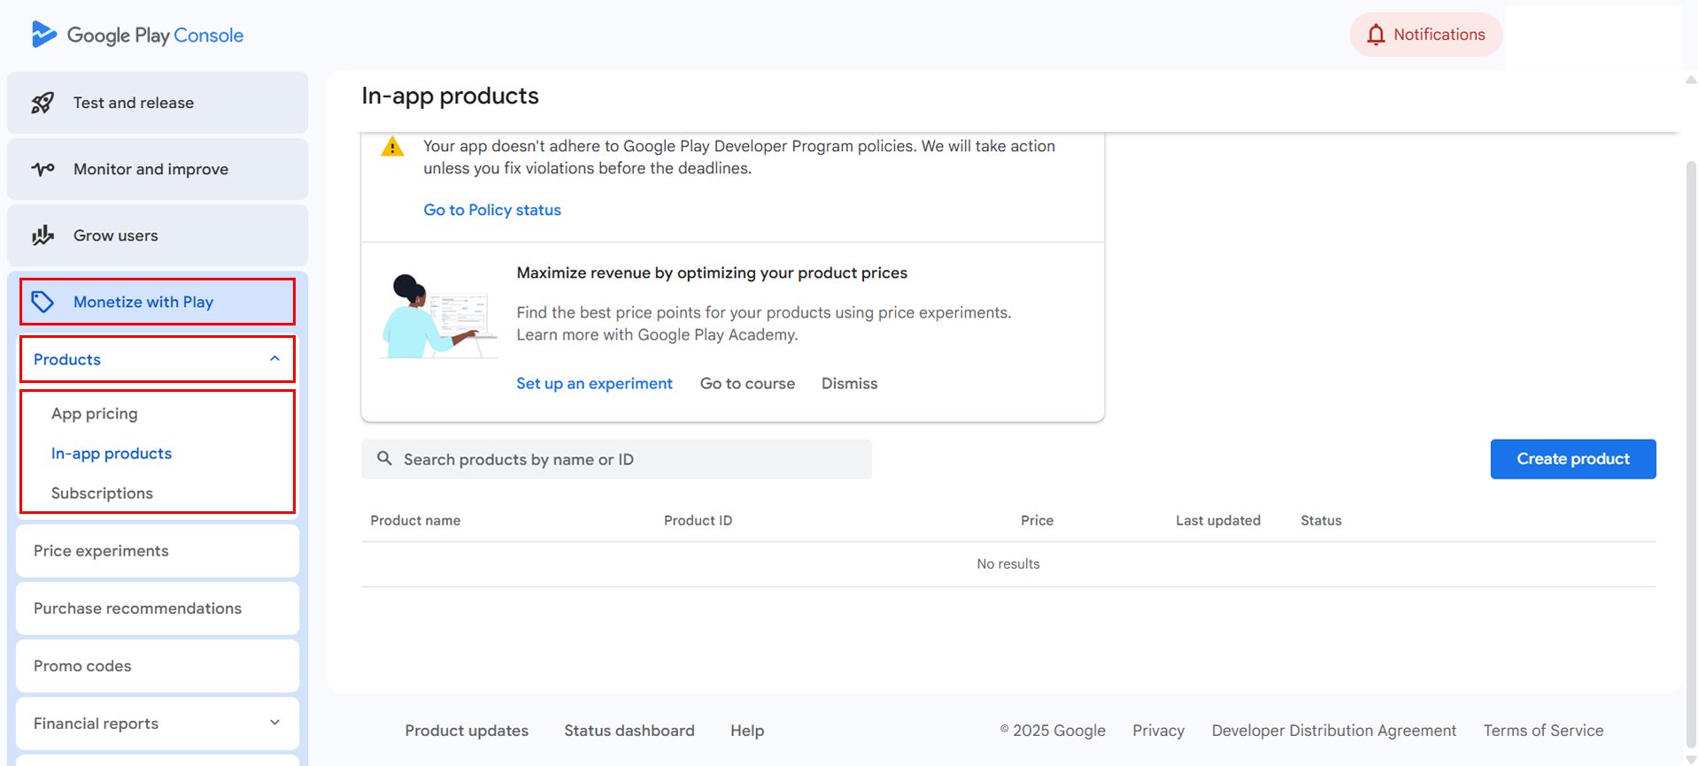Click the yellow warning triangle icon
Viewport: 1698px width, 766px height.
pyautogui.click(x=392, y=147)
